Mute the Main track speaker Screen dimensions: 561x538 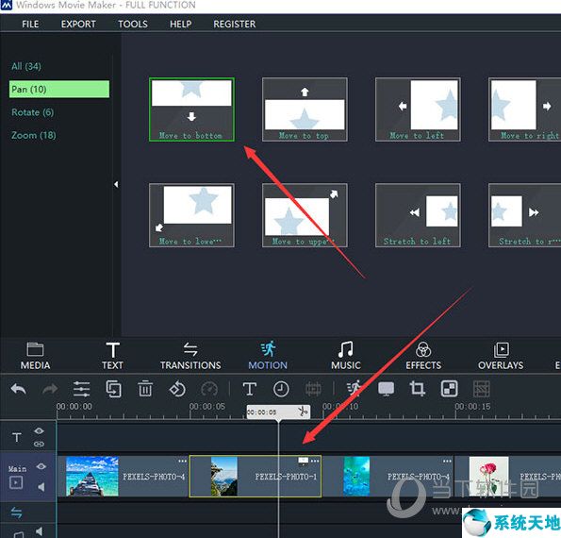(x=41, y=487)
